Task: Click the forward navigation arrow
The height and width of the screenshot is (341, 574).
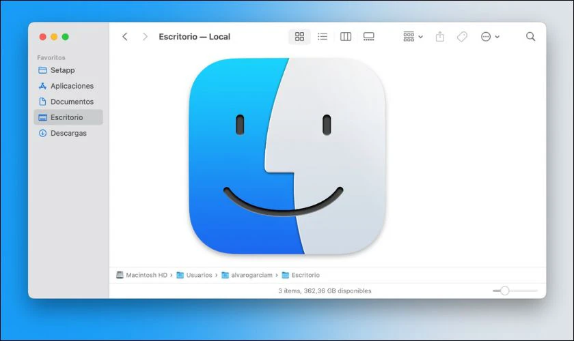Action: tap(144, 37)
